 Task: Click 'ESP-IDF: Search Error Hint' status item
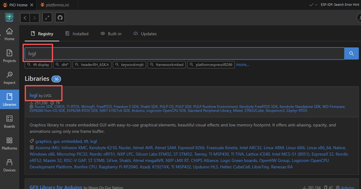tap(340, 5)
